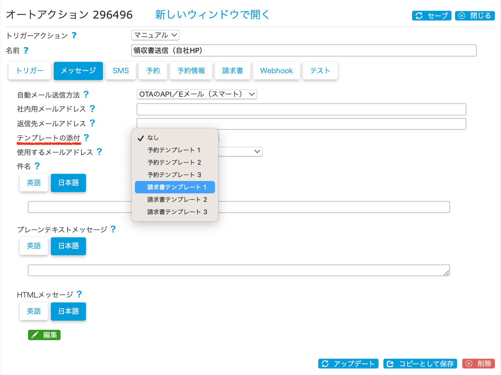Switch to the Webhook tab
The image size is (501, 375).
(277, 71)
